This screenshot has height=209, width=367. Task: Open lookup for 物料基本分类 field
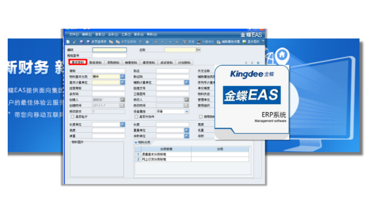pos(123,77)
